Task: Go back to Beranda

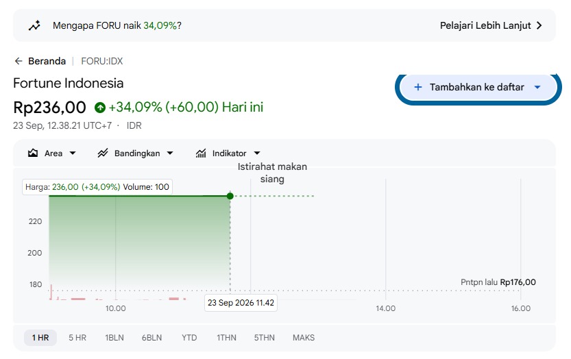Action: click(x=47, y=61)
